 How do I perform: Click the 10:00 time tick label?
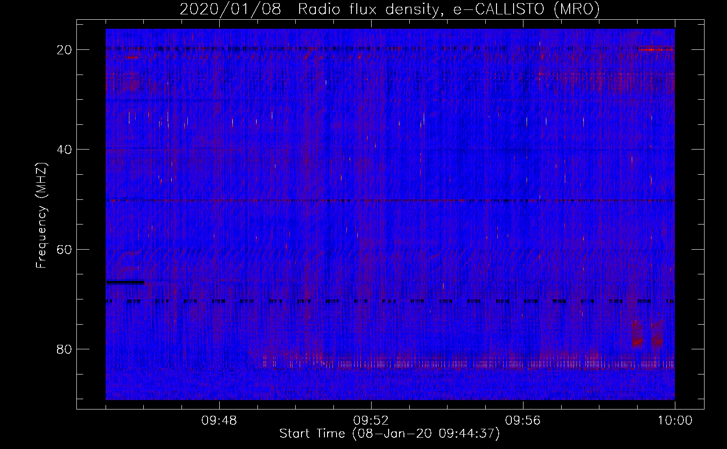675,421
